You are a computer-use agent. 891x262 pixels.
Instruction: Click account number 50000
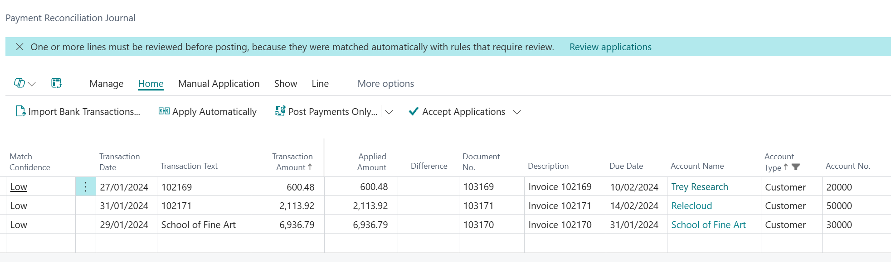click(x=857, y=206)
